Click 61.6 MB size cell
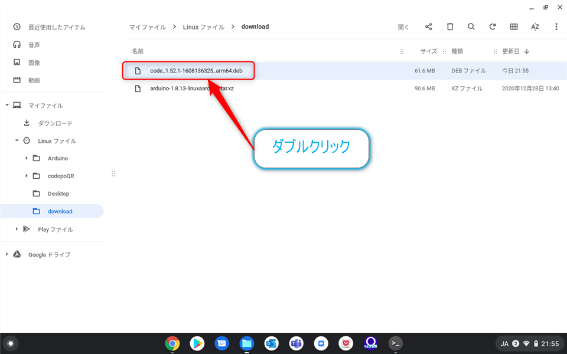 pyautogui.click(x=425, y=71)
